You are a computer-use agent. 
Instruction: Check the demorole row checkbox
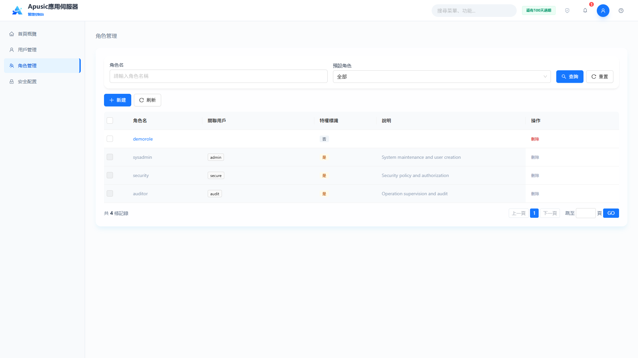(110, 139)
